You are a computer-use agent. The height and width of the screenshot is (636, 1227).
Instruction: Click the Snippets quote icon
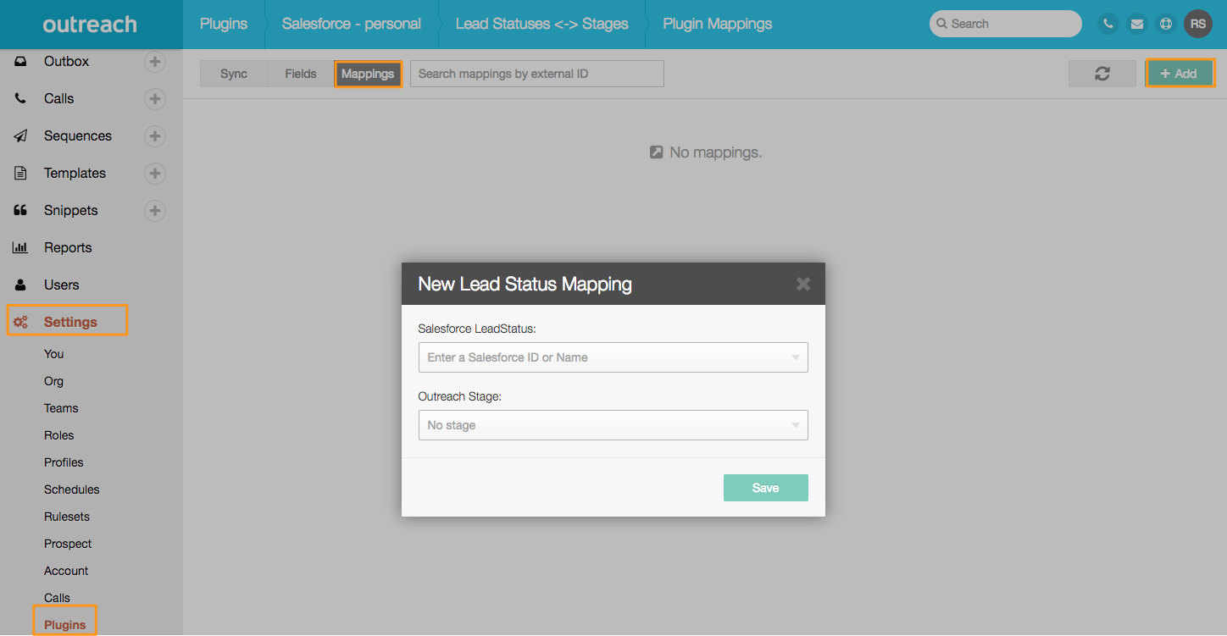click(20, 210)
